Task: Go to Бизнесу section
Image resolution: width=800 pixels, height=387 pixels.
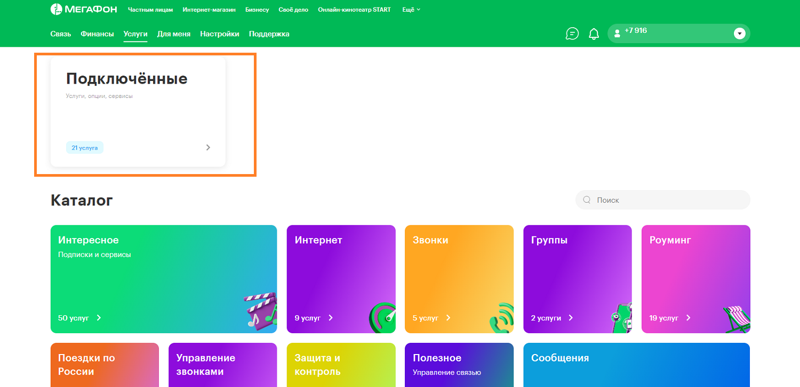Action: click(257, 10)
